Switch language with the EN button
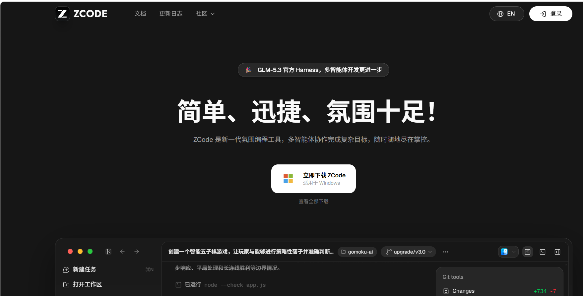This screenshot has height=296, width=583. pyautogui.click(x=507, y=14)
